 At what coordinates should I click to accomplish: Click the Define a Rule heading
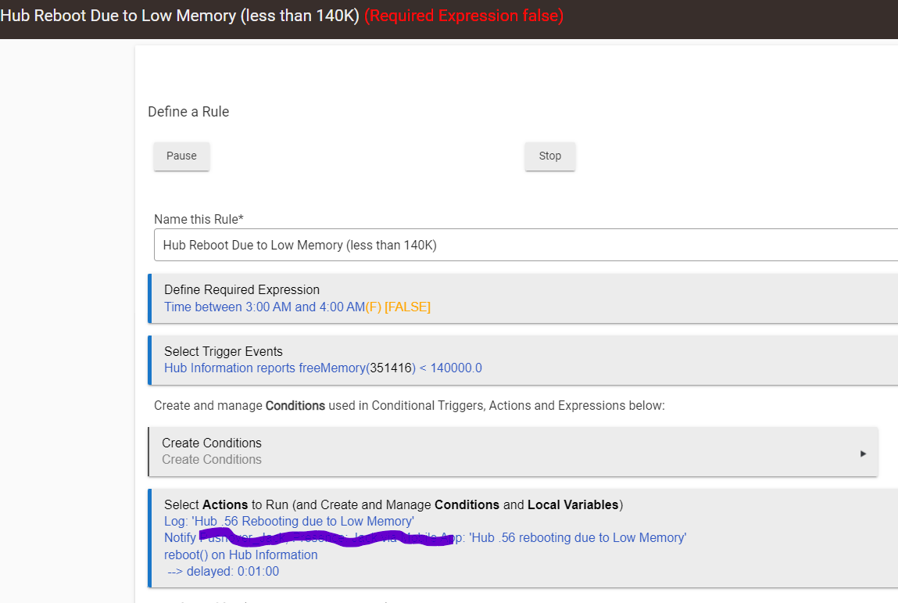[x=188, y=112]
